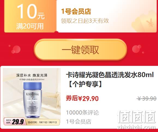Click the red bubble decoration left of button
158x132 pixels.
point(16,49)
